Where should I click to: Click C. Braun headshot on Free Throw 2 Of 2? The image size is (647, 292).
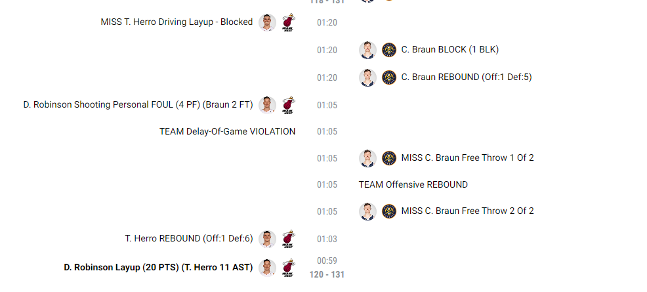367,211
